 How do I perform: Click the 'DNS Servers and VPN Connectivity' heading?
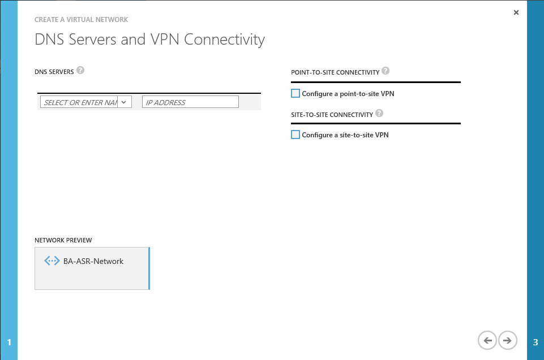149,40
